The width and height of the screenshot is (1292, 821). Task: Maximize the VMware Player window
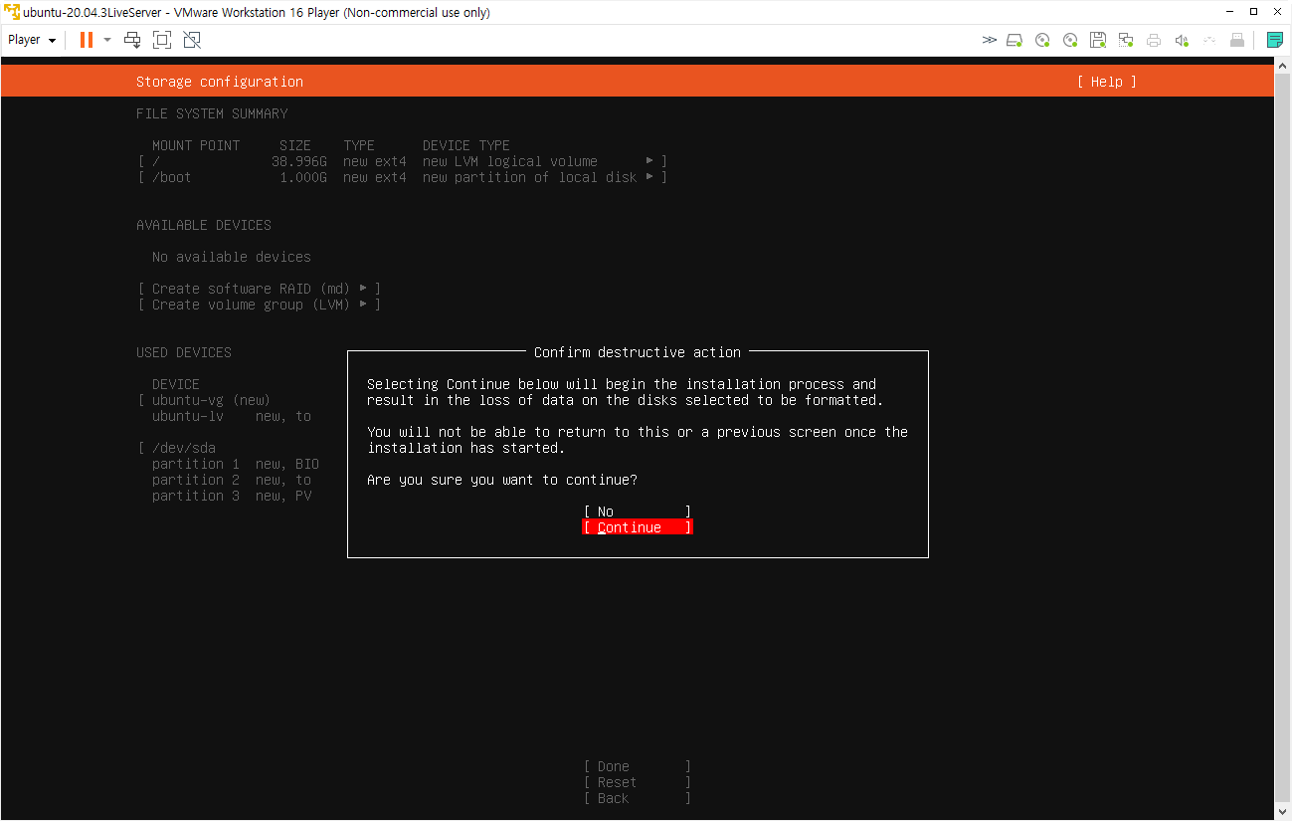(1252, 12)
